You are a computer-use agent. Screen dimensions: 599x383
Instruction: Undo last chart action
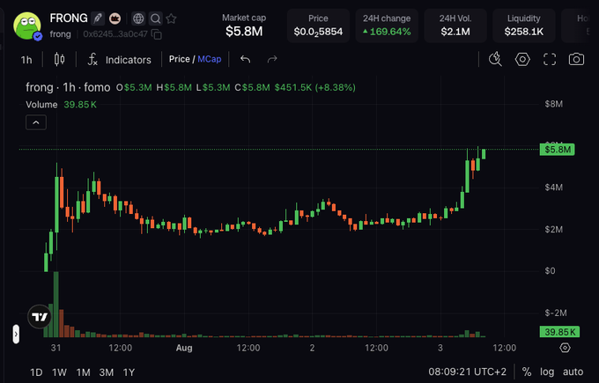pyautogui.click(x=245, y=59)
